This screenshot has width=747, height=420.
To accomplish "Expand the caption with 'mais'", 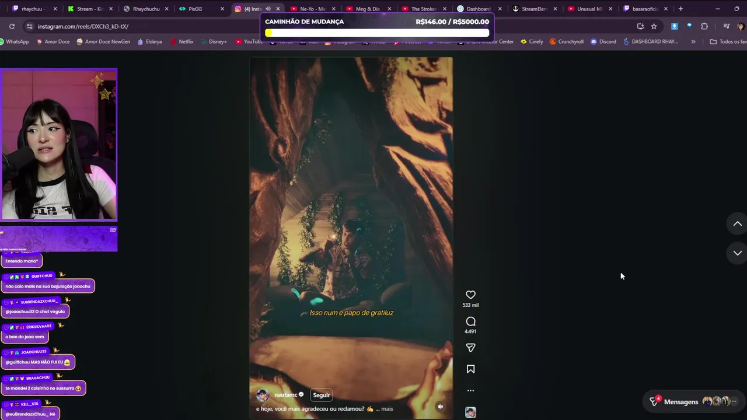I will coord(387,409).
